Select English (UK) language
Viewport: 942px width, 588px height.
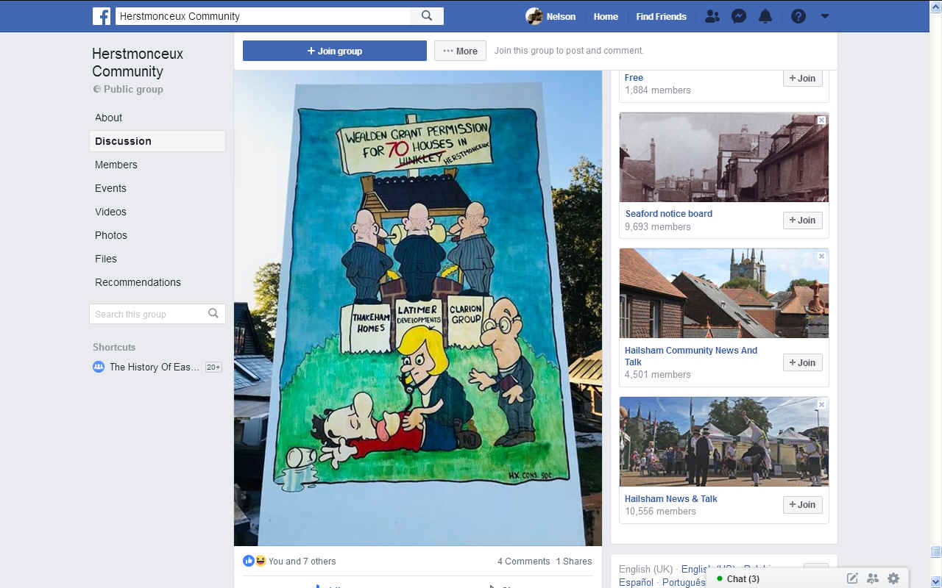645,569
